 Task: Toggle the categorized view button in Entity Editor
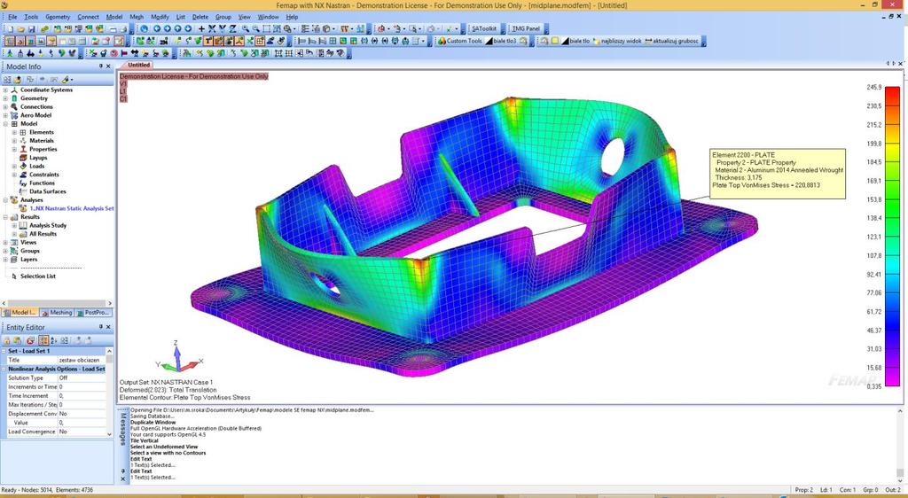pos(43,340)
